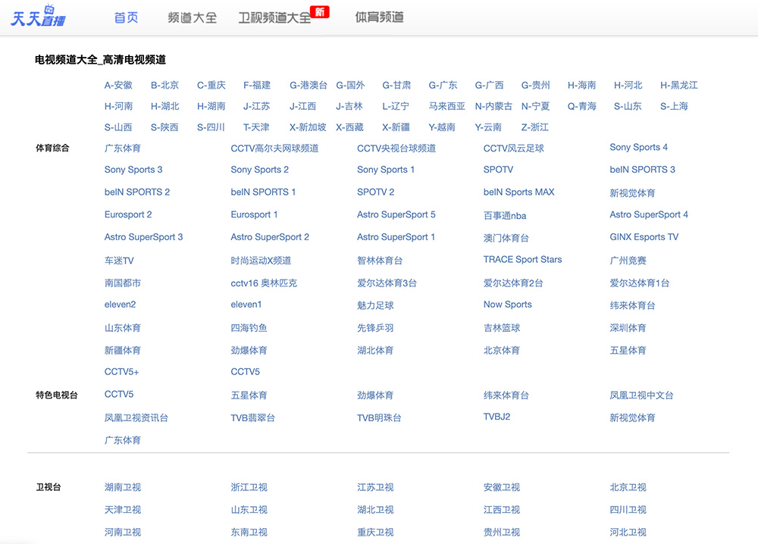Open 浙江卫视 channel
The image size is (758, 544).
click(249, 487)
